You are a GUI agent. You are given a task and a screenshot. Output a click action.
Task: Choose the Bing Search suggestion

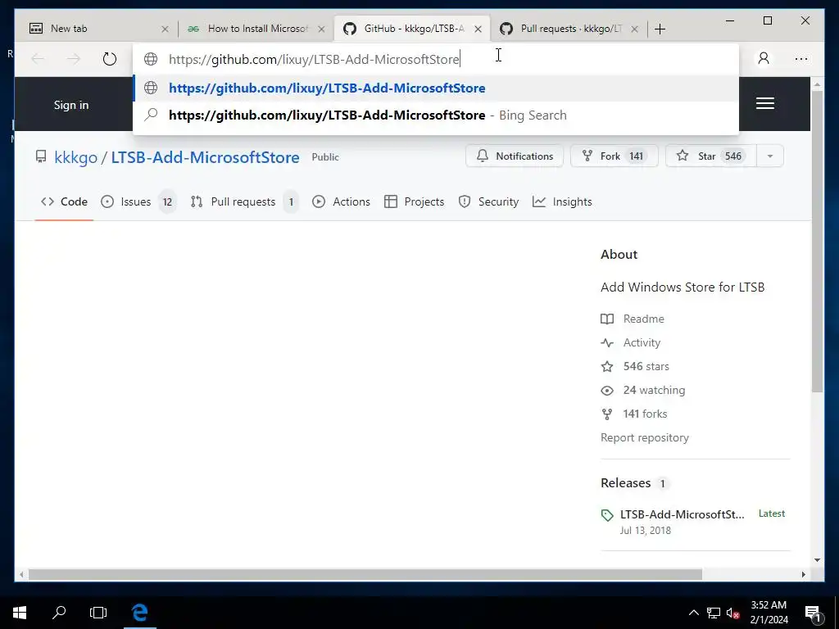436,115
